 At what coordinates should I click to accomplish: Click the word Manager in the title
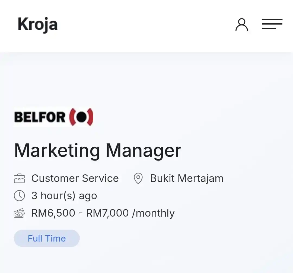[144, 150]
